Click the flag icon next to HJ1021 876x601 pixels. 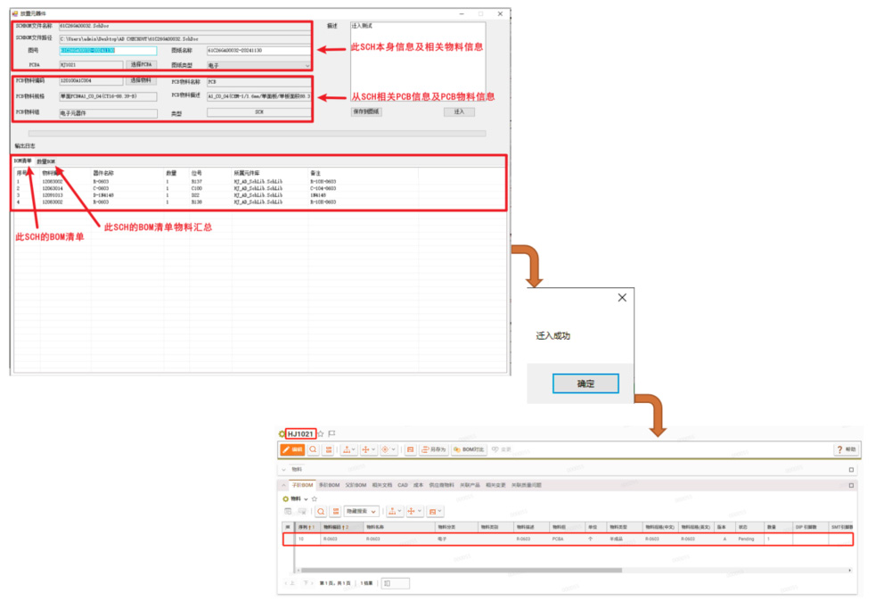pyautogui.click(x=332, y=432)
